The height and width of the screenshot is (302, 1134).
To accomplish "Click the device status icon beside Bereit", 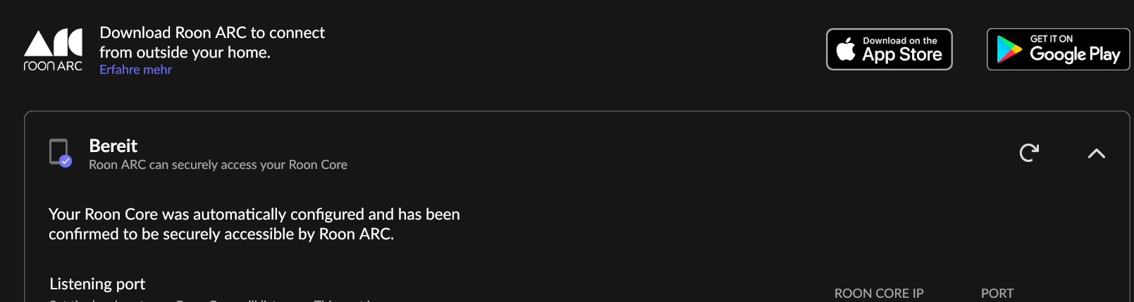I will (x=60, y=153).
